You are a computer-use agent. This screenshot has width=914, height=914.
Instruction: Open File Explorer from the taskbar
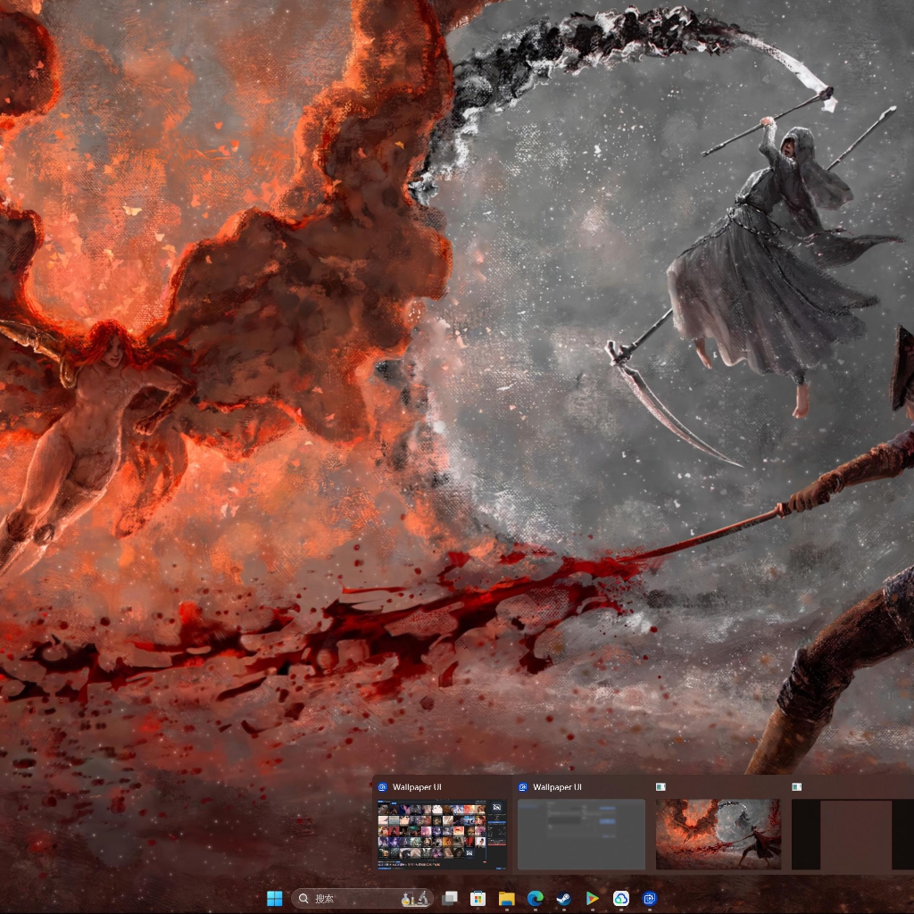[x=507, y=898]
